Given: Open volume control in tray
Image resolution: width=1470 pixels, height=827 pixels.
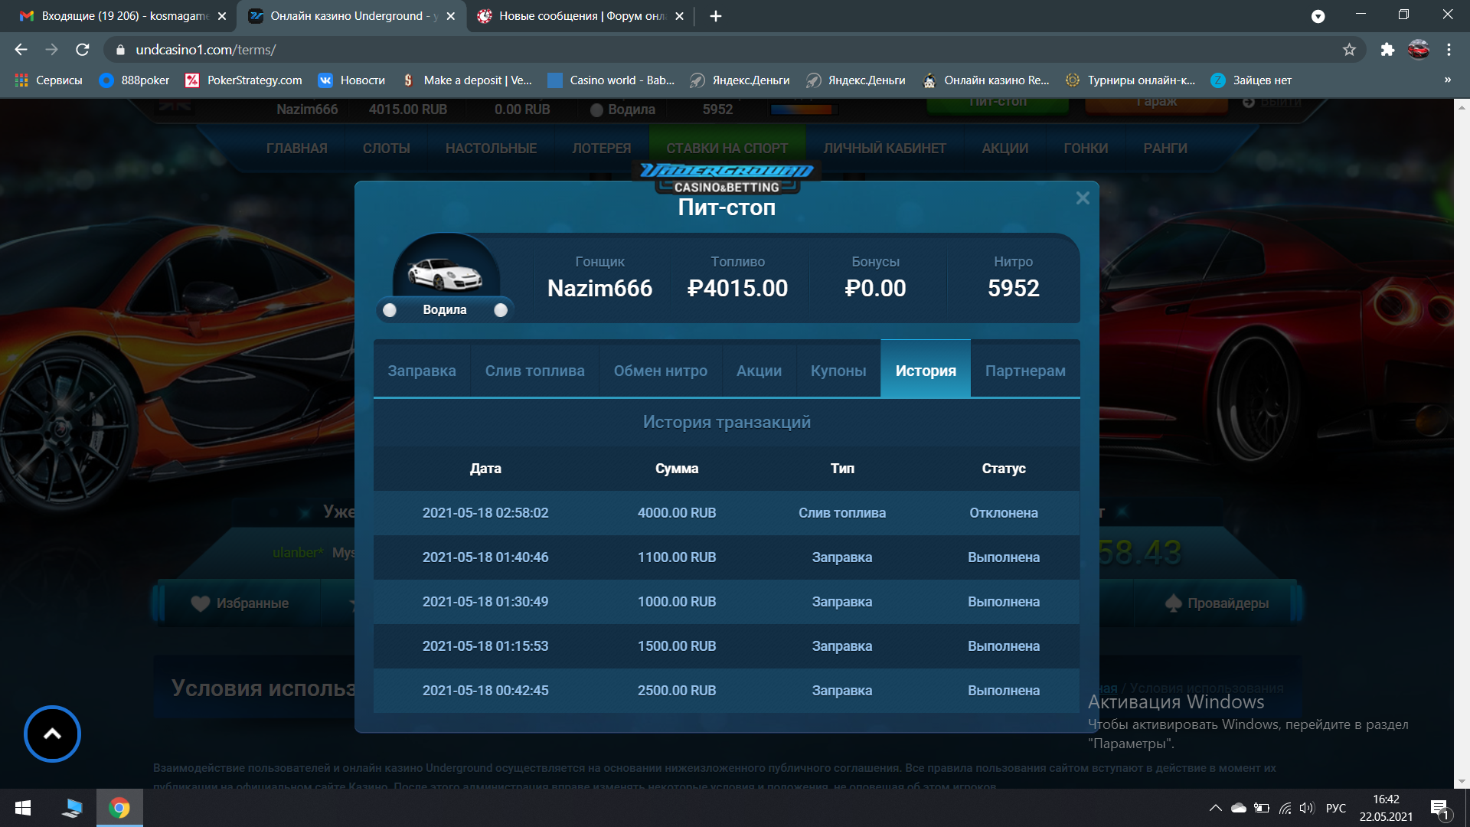Looking at the screenshot, I should coord(1306,808).
